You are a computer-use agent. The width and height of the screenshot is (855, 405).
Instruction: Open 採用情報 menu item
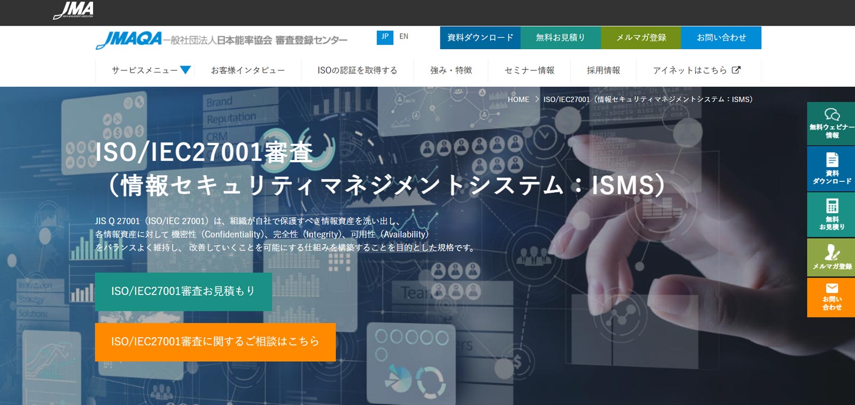(603, 70)
